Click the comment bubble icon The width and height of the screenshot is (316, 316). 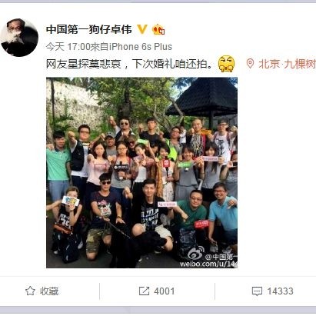pos(257,291)
